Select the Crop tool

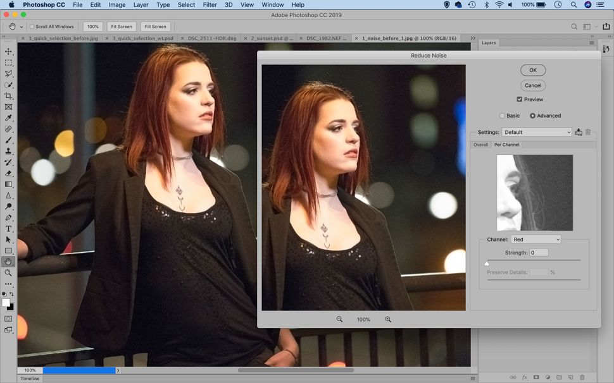pos(8,95)
